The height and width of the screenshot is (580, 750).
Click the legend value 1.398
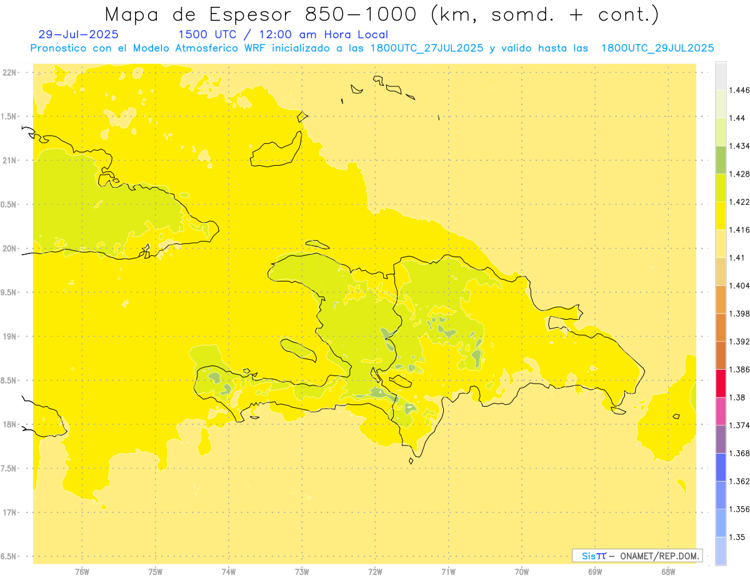pos(740,313)
